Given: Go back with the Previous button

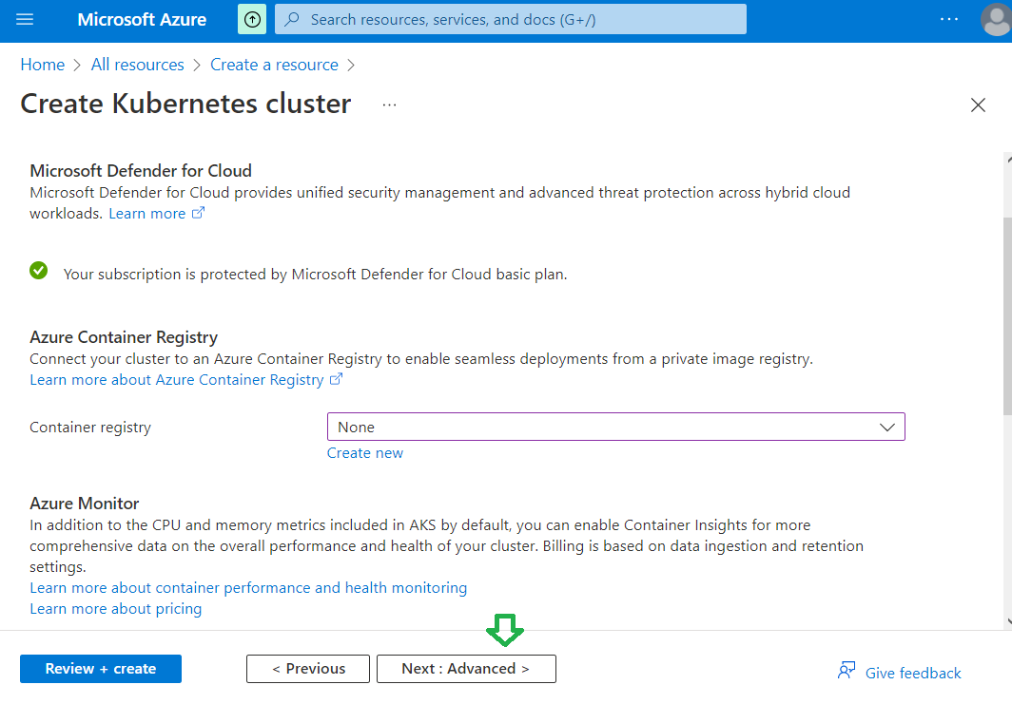Looking at the screenshot, I should click(x=308, y=669).
